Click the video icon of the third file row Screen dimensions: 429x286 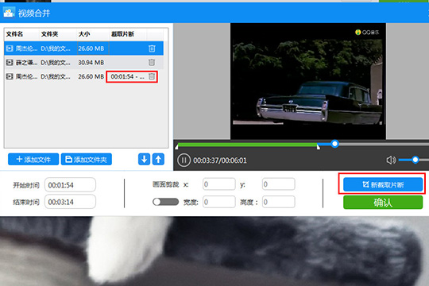(10, 76)
